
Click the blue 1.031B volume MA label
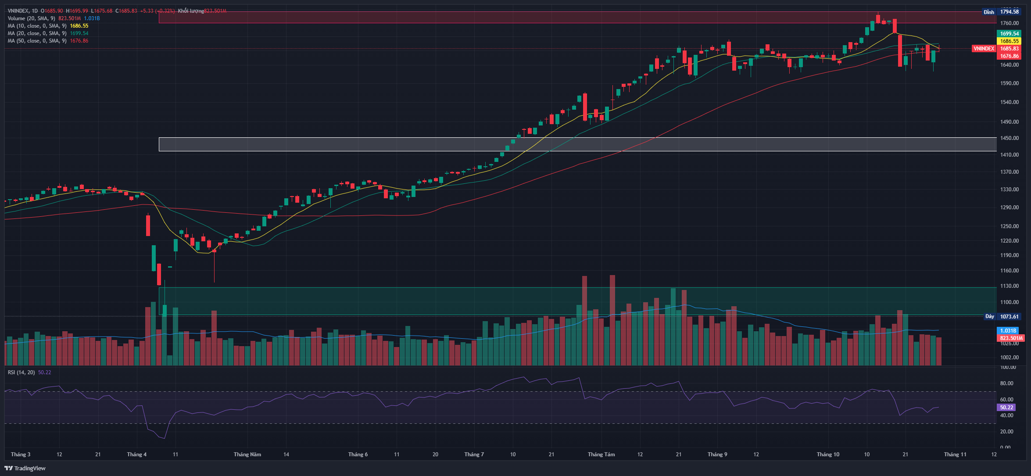(x=1008, y=330)
